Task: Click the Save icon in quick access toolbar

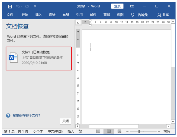Action: tap(10, 6)
